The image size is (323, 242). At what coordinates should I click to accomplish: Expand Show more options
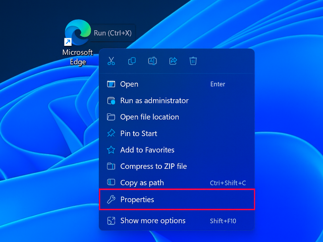point(152,221)
